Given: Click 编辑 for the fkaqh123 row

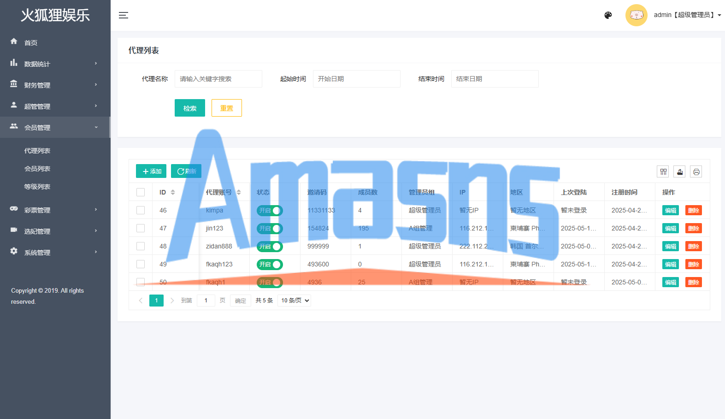Looking at the screenshot, I should 671,264.
